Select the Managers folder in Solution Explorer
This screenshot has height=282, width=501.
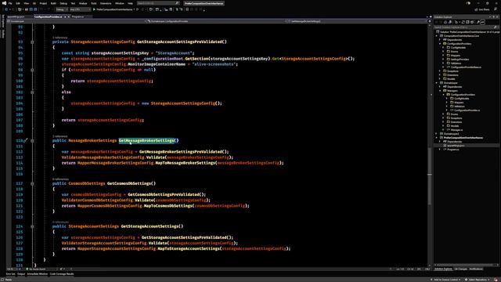(x=452, y=91)
